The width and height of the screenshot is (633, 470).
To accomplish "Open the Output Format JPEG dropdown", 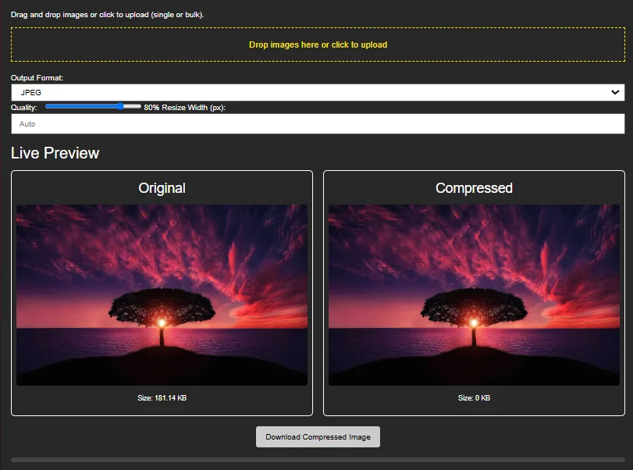I will click(x=312, y=92).
